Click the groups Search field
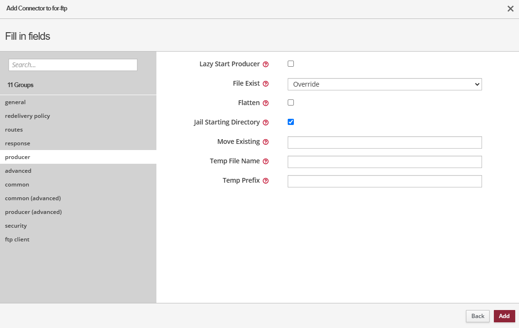 coord(73,65)
